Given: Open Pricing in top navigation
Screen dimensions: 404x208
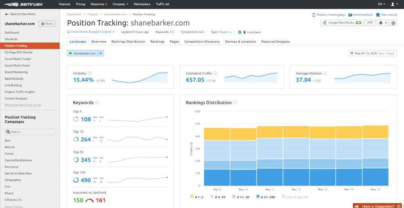Looking at the screenshot, I should coord(81,4).
